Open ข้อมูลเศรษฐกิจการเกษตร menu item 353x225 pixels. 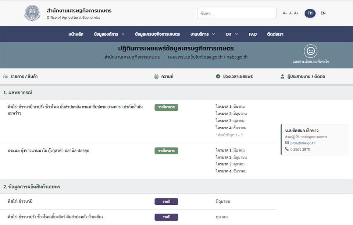click(157, 34)
